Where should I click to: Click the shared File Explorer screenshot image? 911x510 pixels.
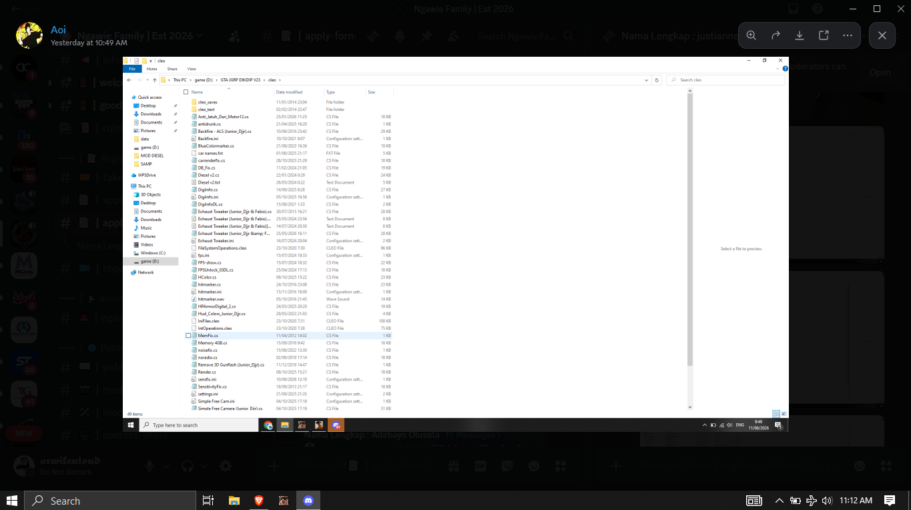coord(456,244)
